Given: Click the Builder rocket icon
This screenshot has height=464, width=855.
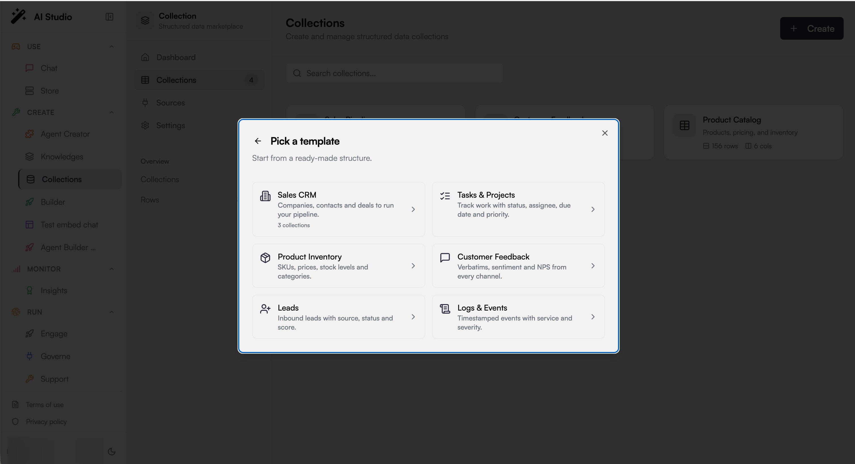Looking at the screenshot, I should pos(29,202).
